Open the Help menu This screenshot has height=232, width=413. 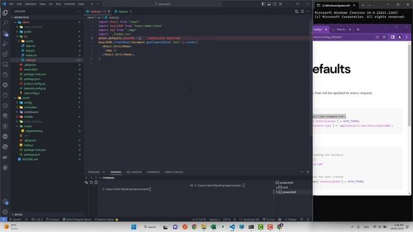click(81, 4)
